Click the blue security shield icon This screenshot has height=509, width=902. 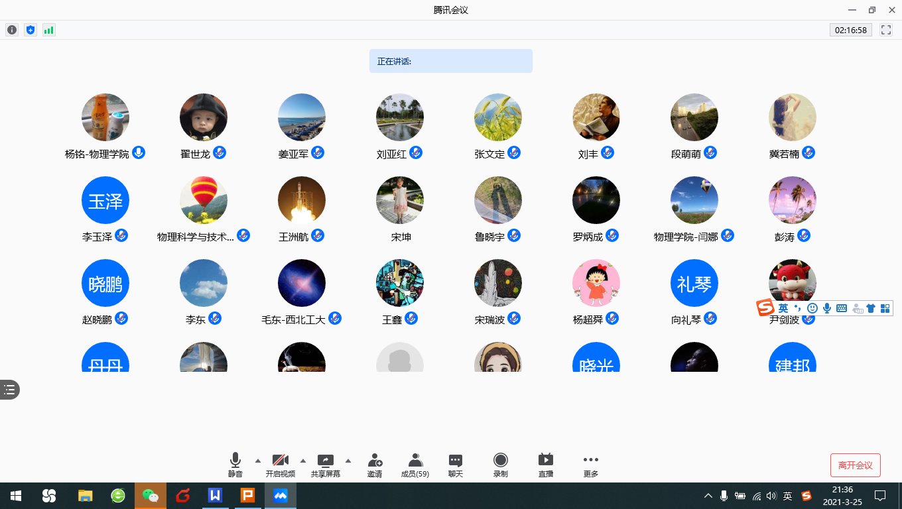[x=30, y=30]
